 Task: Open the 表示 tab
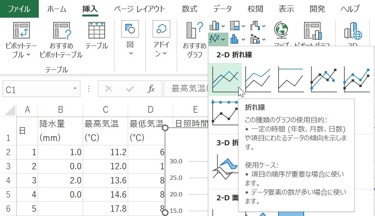click(286, 9)
